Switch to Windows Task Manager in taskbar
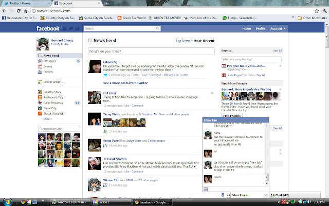Screen dimensions: 329x206 (x=70, y=202)
